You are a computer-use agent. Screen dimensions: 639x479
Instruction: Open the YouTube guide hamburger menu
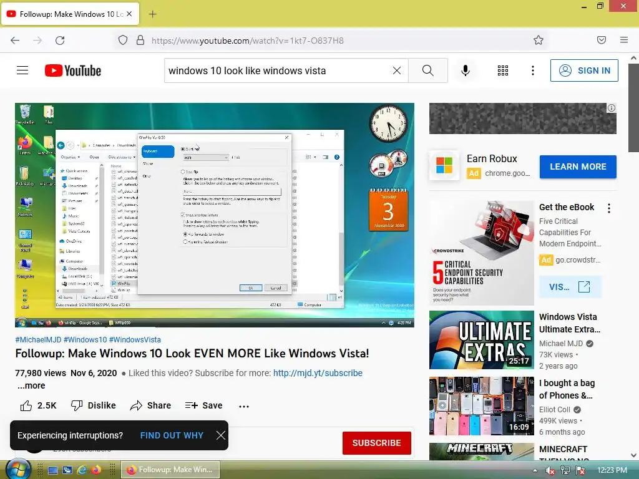coord(22,70)
